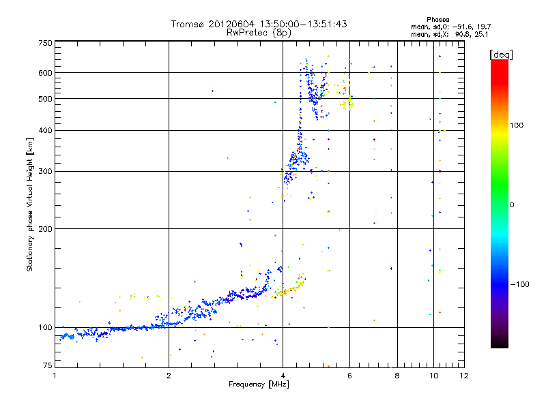Click the x-axis label '10'
546x409 pixels.
coord(434,376)
